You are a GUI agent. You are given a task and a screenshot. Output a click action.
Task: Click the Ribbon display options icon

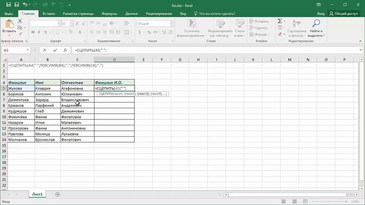click(319, 5)
